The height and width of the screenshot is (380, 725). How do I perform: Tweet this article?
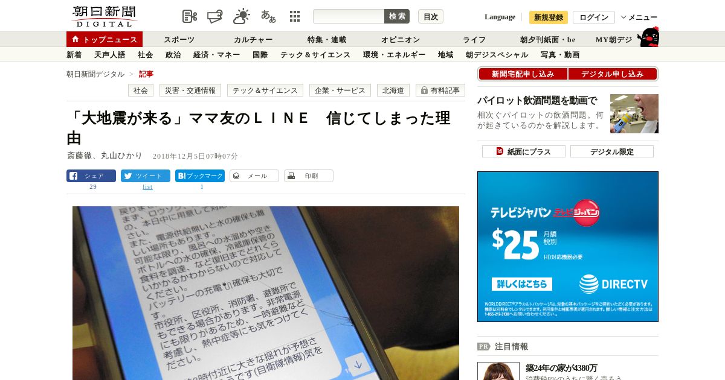(146, 176)
